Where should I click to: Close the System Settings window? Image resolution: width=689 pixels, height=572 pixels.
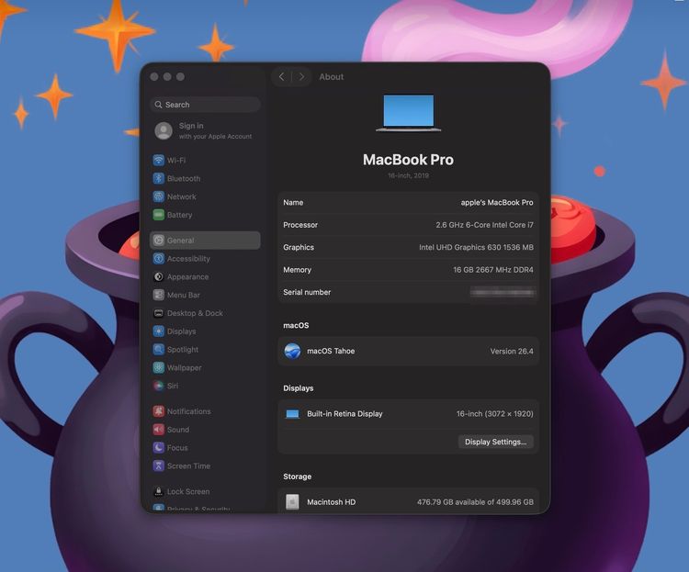pyautogui.click(x=154, y=77)
